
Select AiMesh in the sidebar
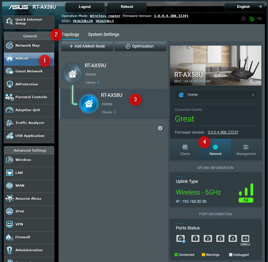(x=29, y=59)
